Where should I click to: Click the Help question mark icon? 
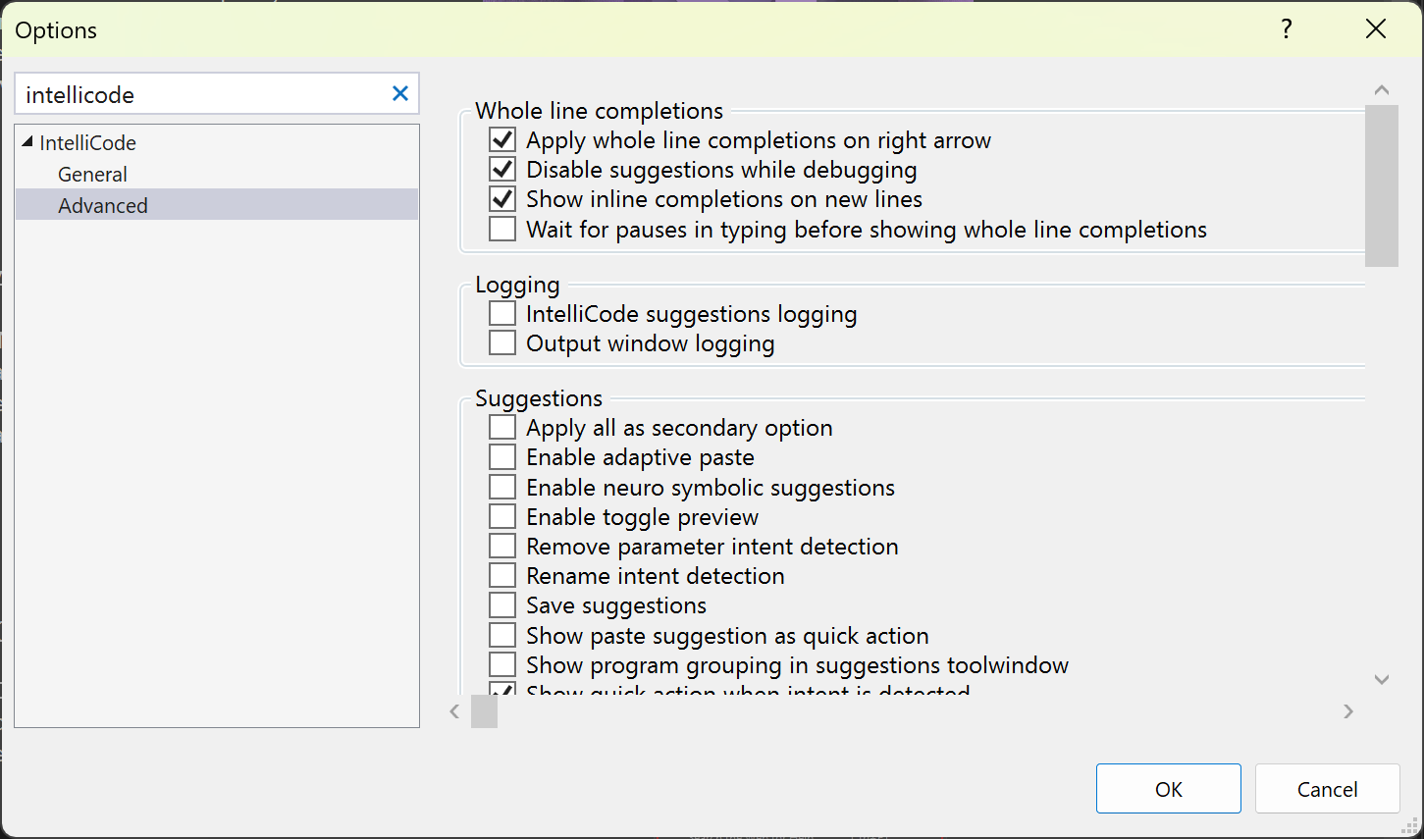click(1286, 29)
